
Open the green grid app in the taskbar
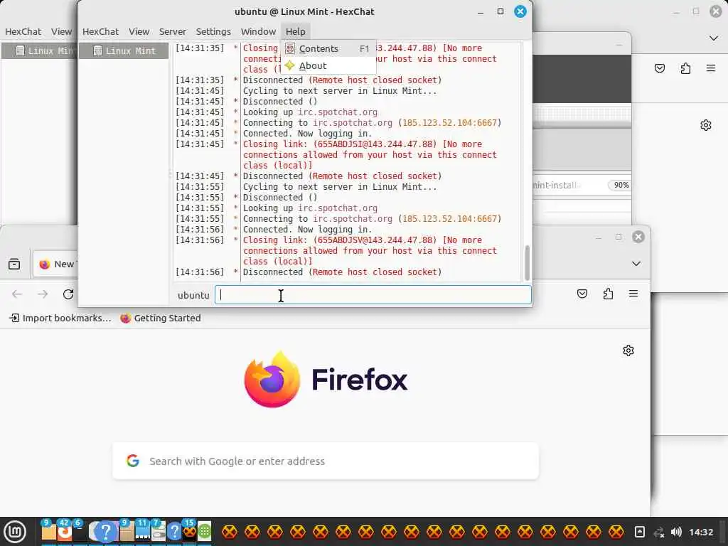tap(205, 532)
